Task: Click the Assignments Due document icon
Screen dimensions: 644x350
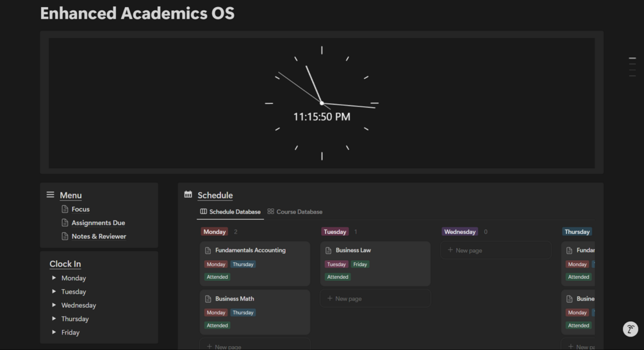Action: [x=65, y=222]
